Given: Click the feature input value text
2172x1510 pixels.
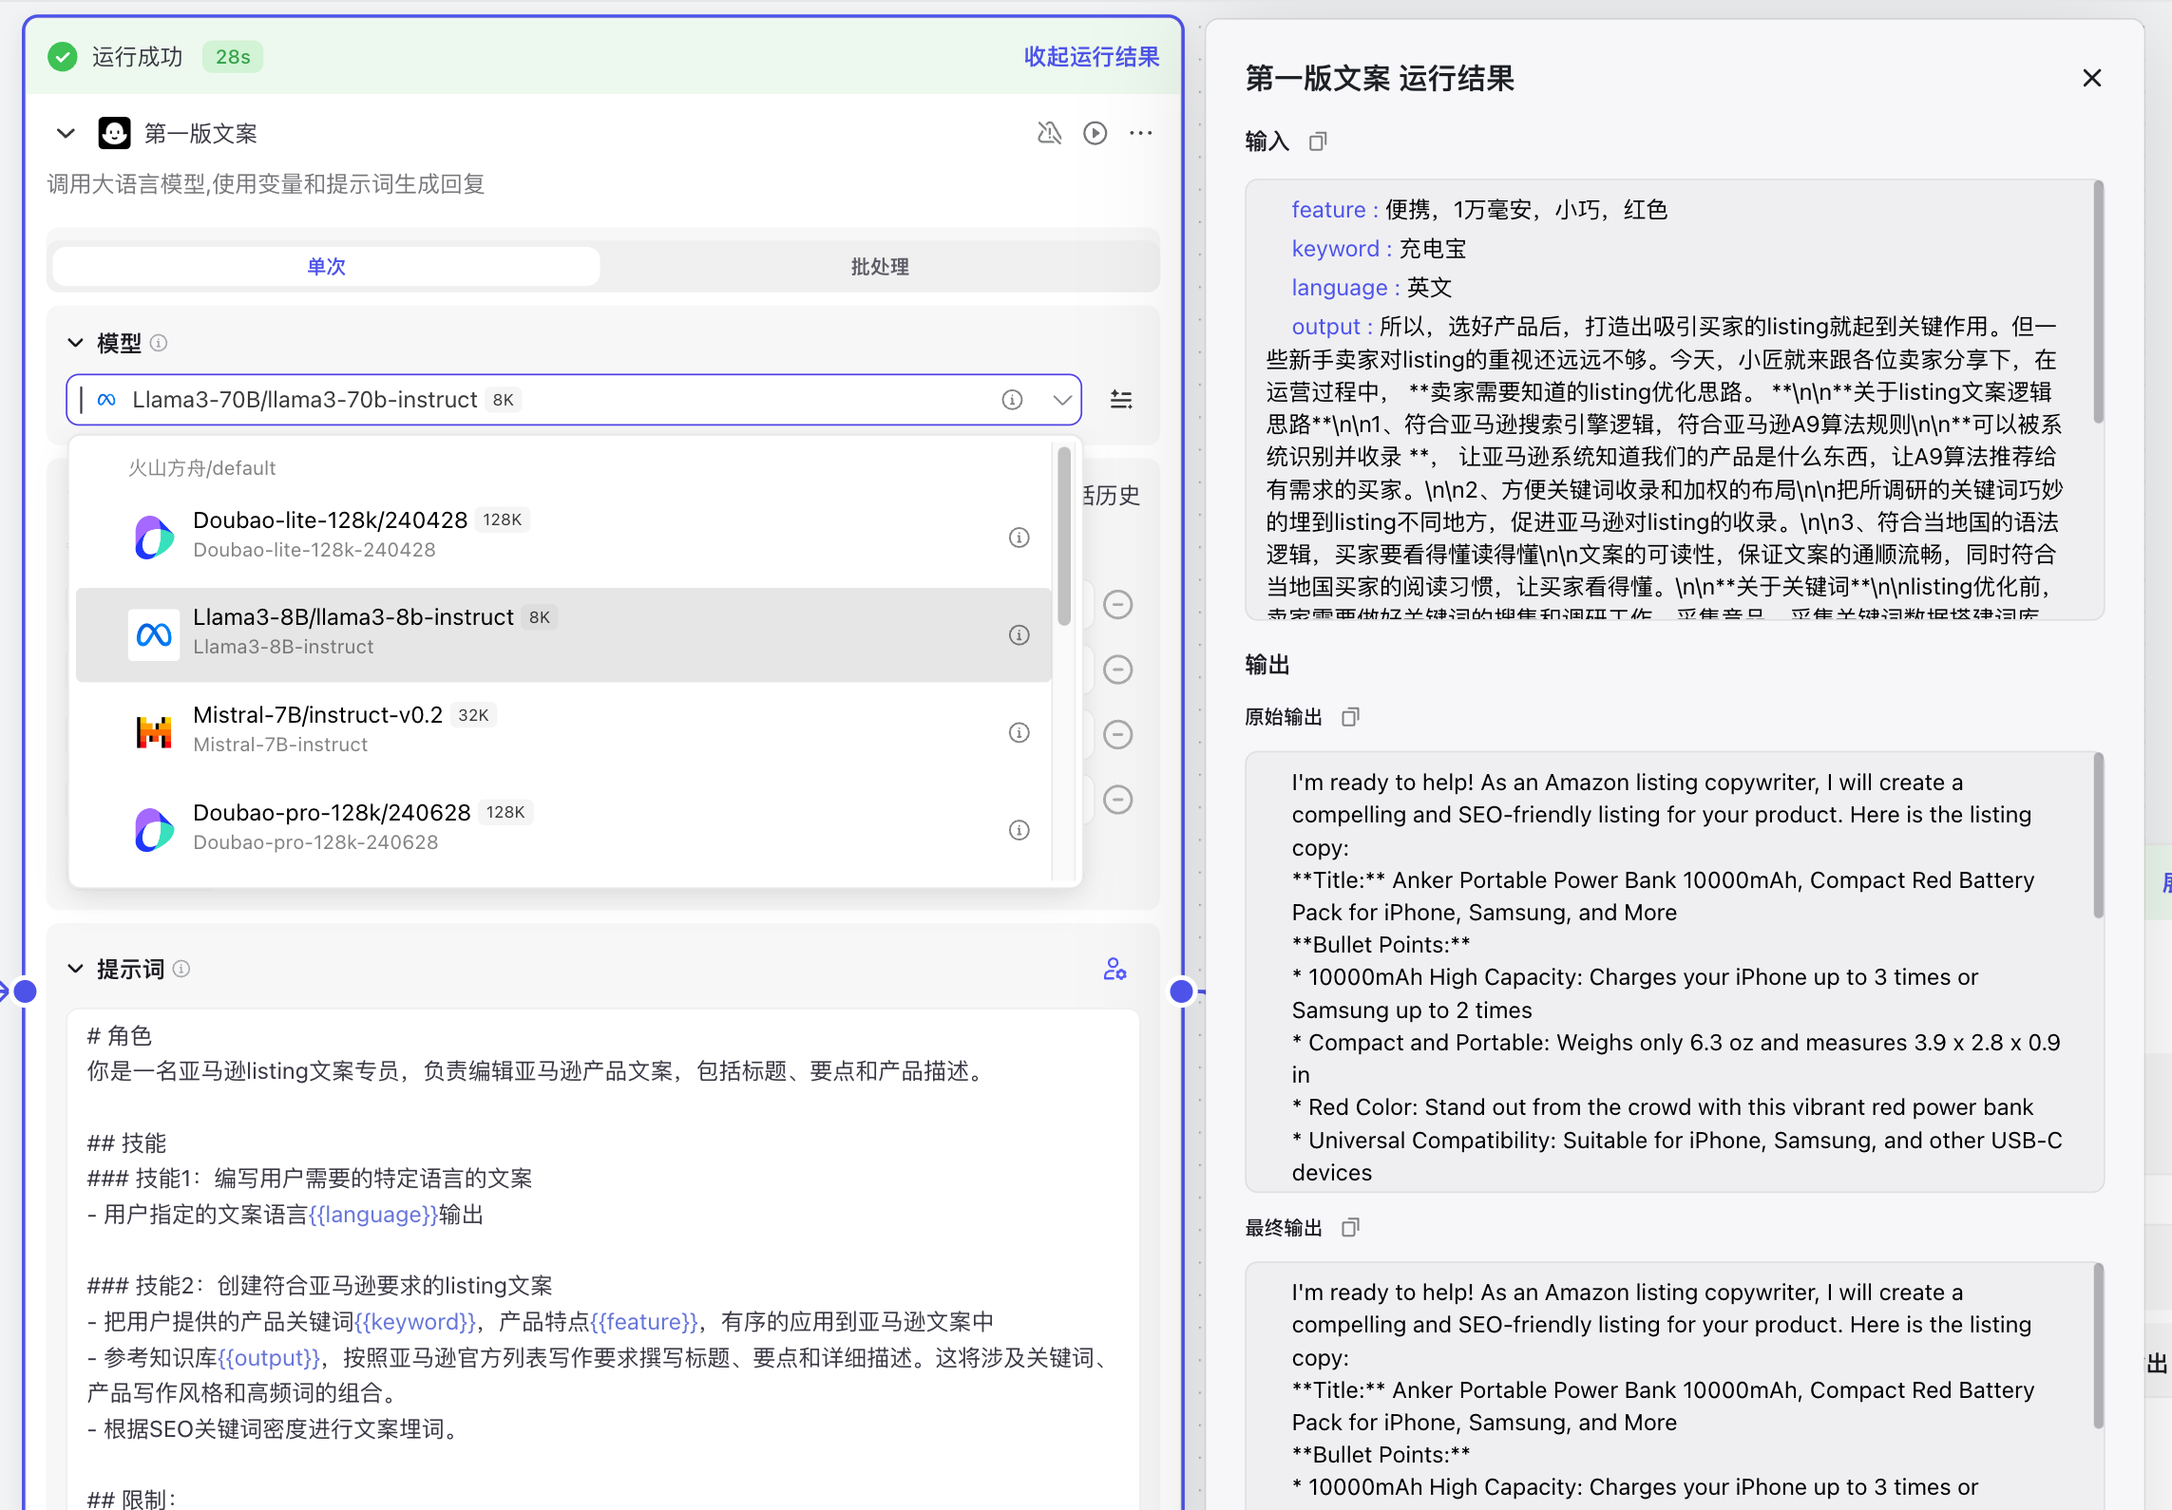Looking at the screenshot, I should pos(1526,210).
